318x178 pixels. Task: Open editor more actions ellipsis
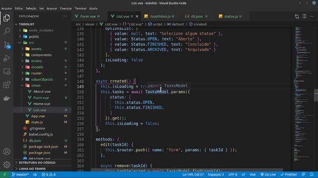coord(312,16)
